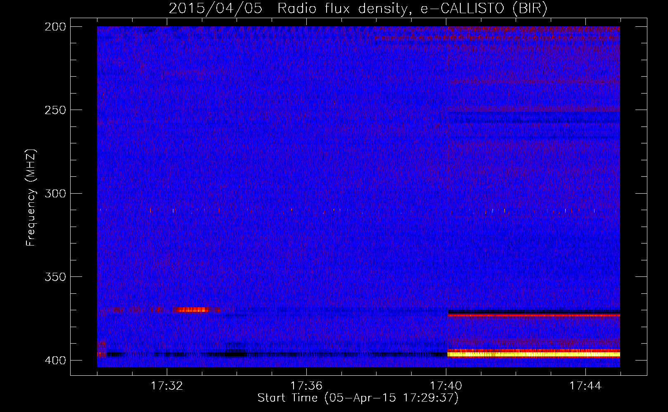
Task: Click the 17:32 time tick label
Action: point(167,386)
